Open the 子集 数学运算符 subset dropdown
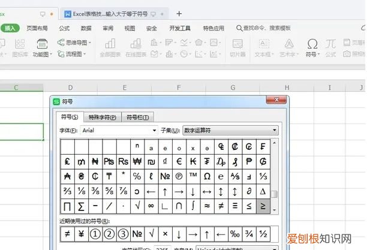Screen dimensions: 367x250 230,130
